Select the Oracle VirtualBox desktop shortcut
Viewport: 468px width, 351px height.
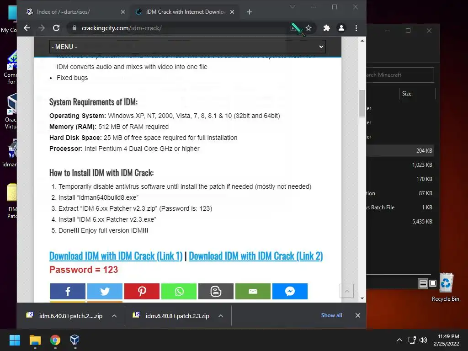coord(10,111)
